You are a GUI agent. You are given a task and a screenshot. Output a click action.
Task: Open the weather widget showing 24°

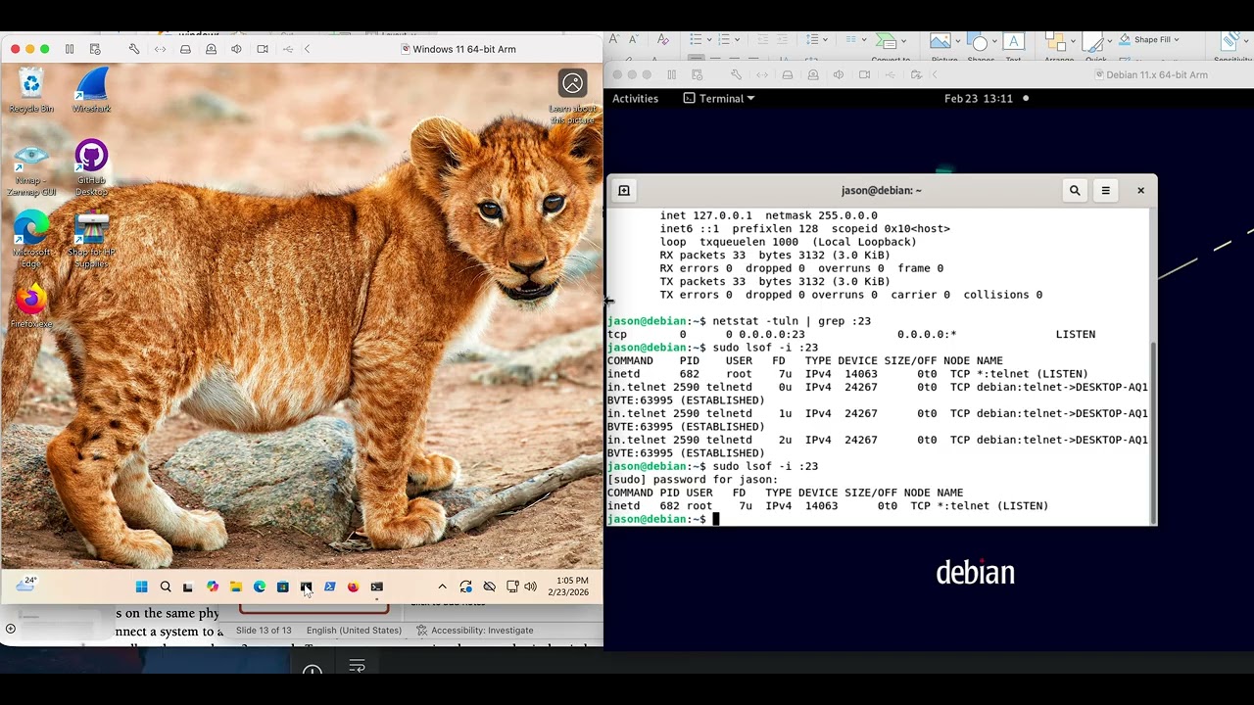[x=26, y=584]
